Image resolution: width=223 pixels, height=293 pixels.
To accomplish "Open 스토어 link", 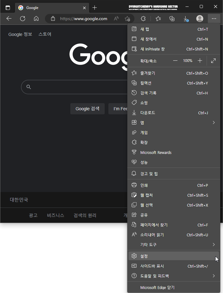I will (45, 34).
